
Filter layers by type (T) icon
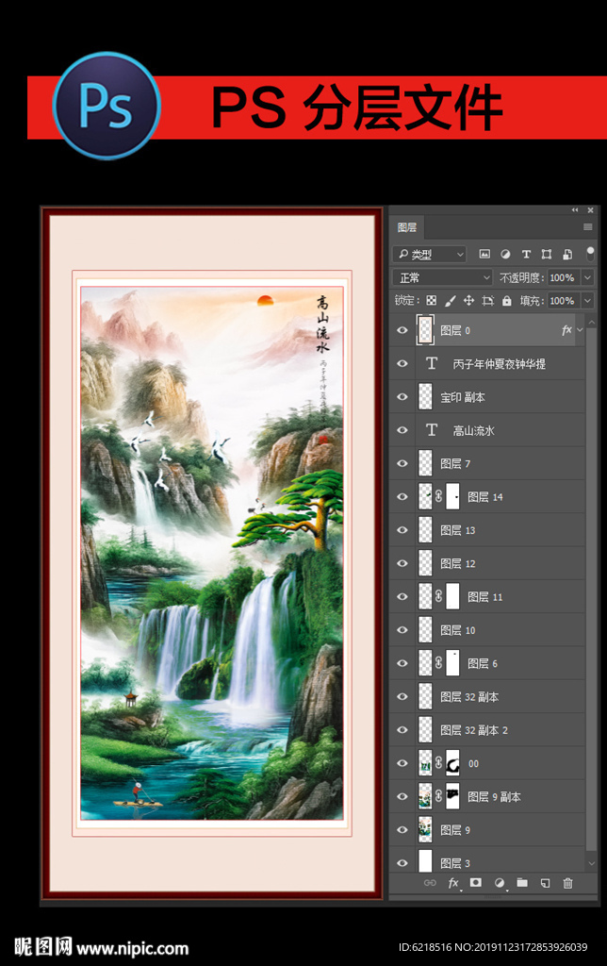coord(526,254)
